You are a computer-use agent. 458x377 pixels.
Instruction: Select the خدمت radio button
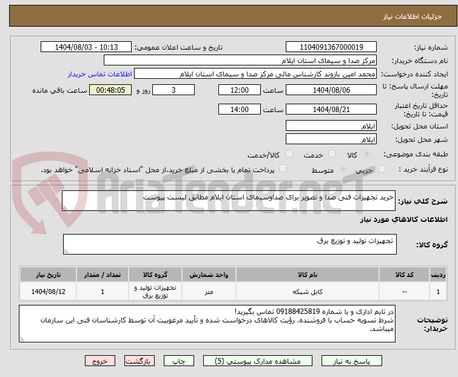tap(332, 153)
